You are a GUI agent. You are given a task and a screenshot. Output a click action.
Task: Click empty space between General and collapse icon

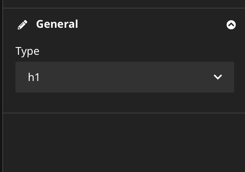tap(151, 25)
